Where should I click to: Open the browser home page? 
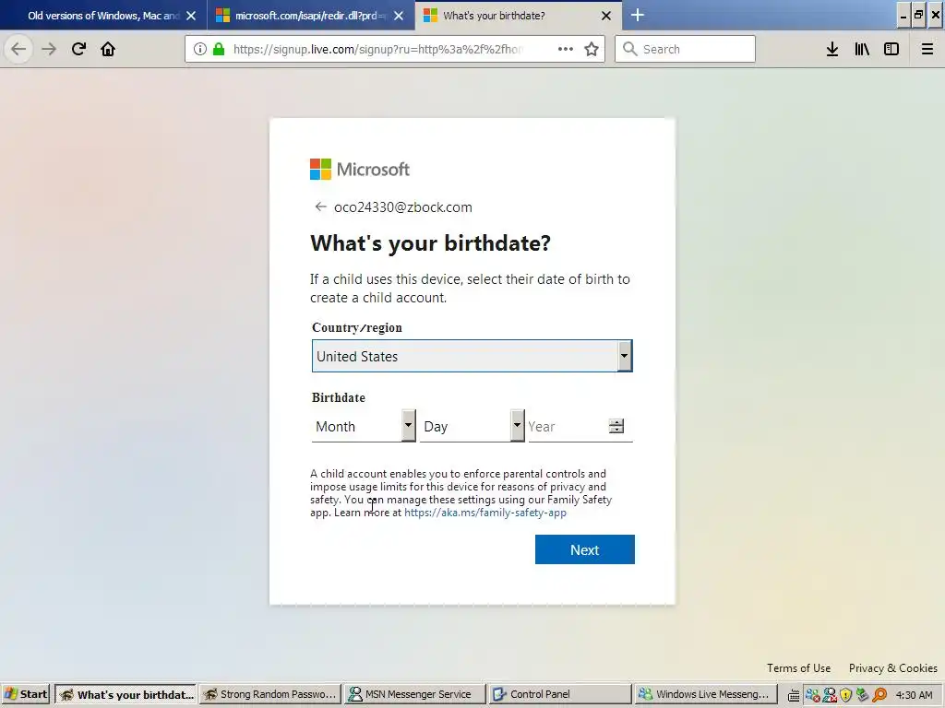(x=108, y=49)
